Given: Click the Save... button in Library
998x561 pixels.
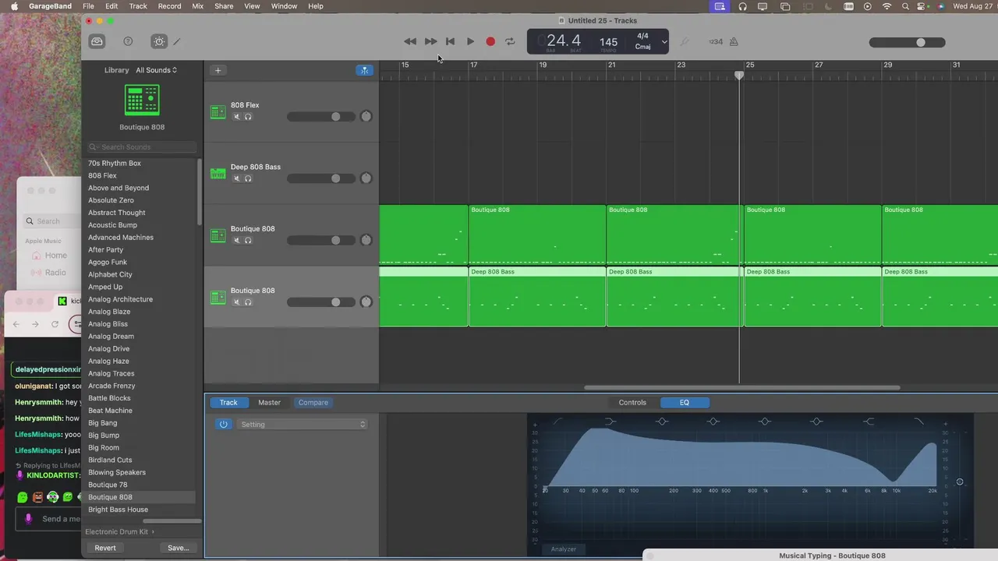Looking at the screenshot, I should [x=178, y=548].
